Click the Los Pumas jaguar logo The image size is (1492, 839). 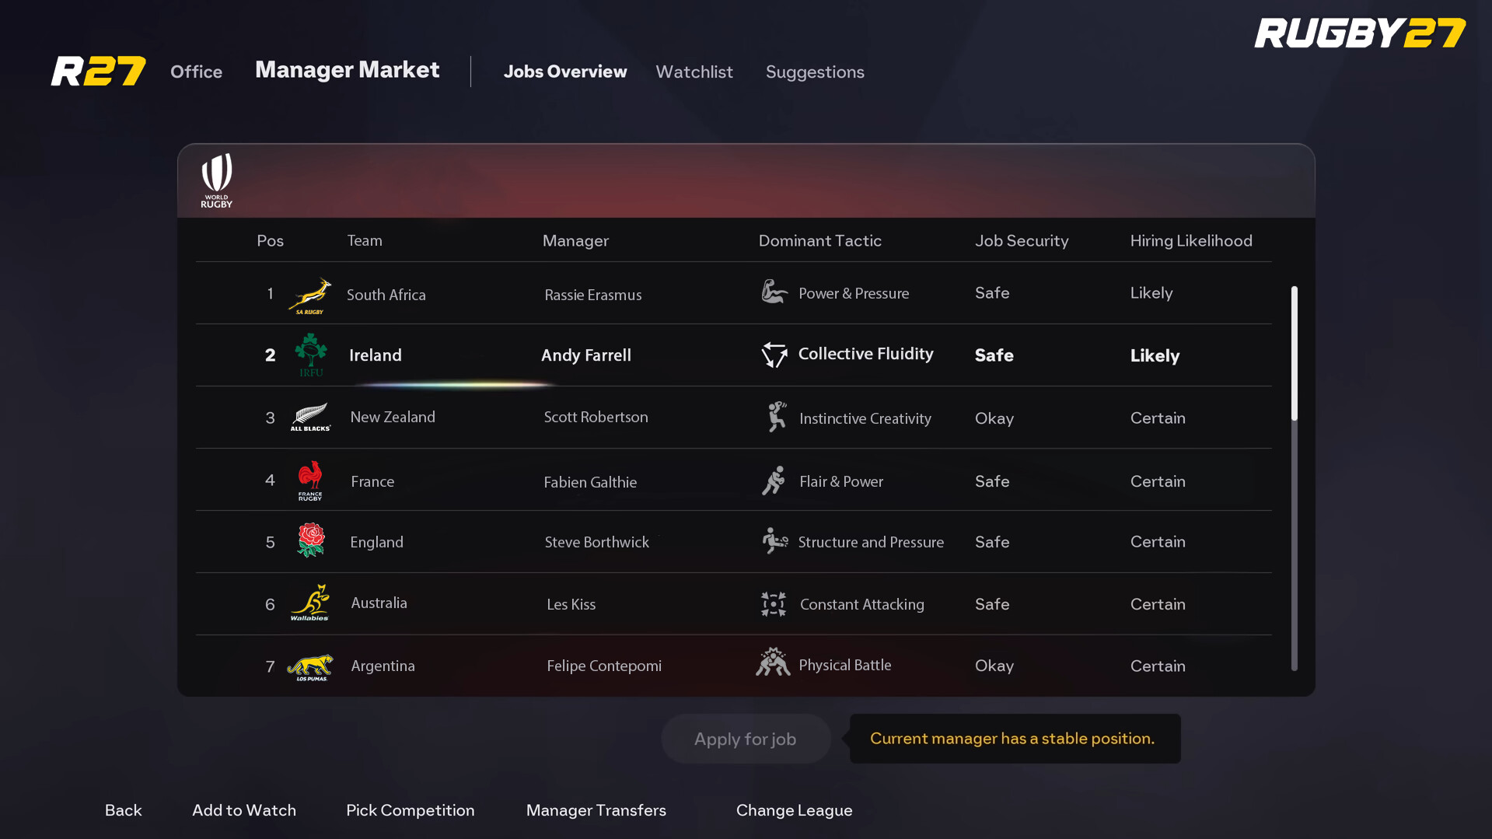tap(309, 666)
